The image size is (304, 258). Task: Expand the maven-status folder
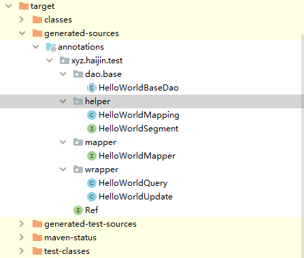click(x=22, y=238)
